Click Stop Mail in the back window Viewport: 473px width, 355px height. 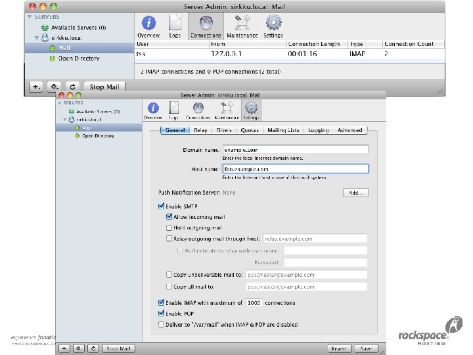[104, 87]
